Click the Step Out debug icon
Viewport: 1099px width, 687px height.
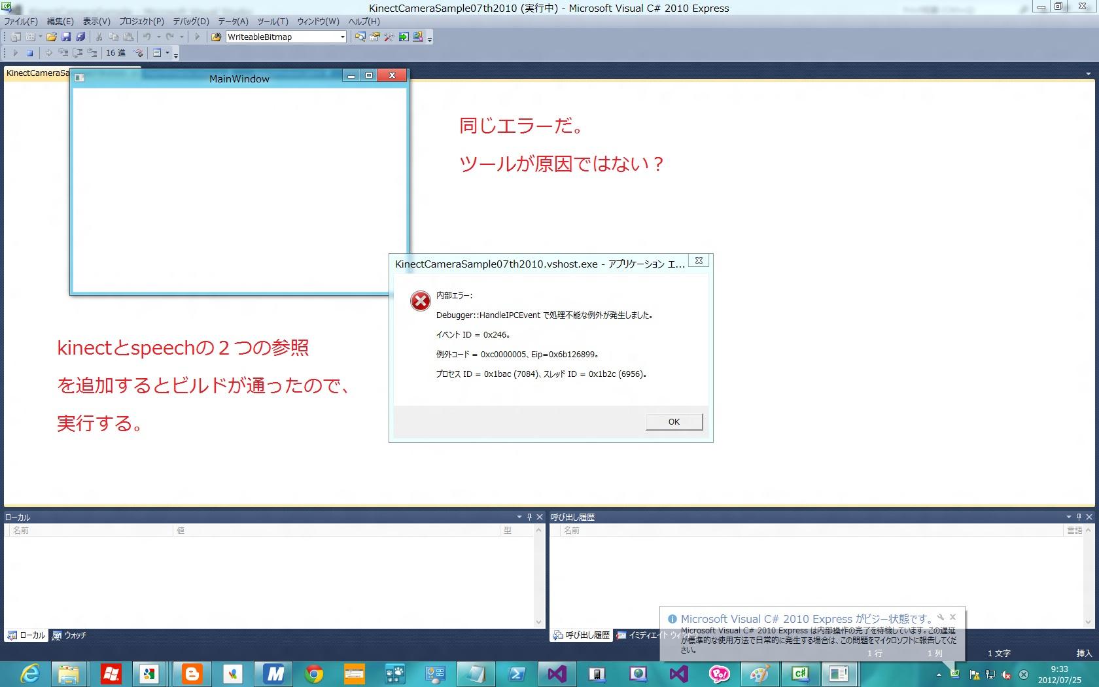92,52
